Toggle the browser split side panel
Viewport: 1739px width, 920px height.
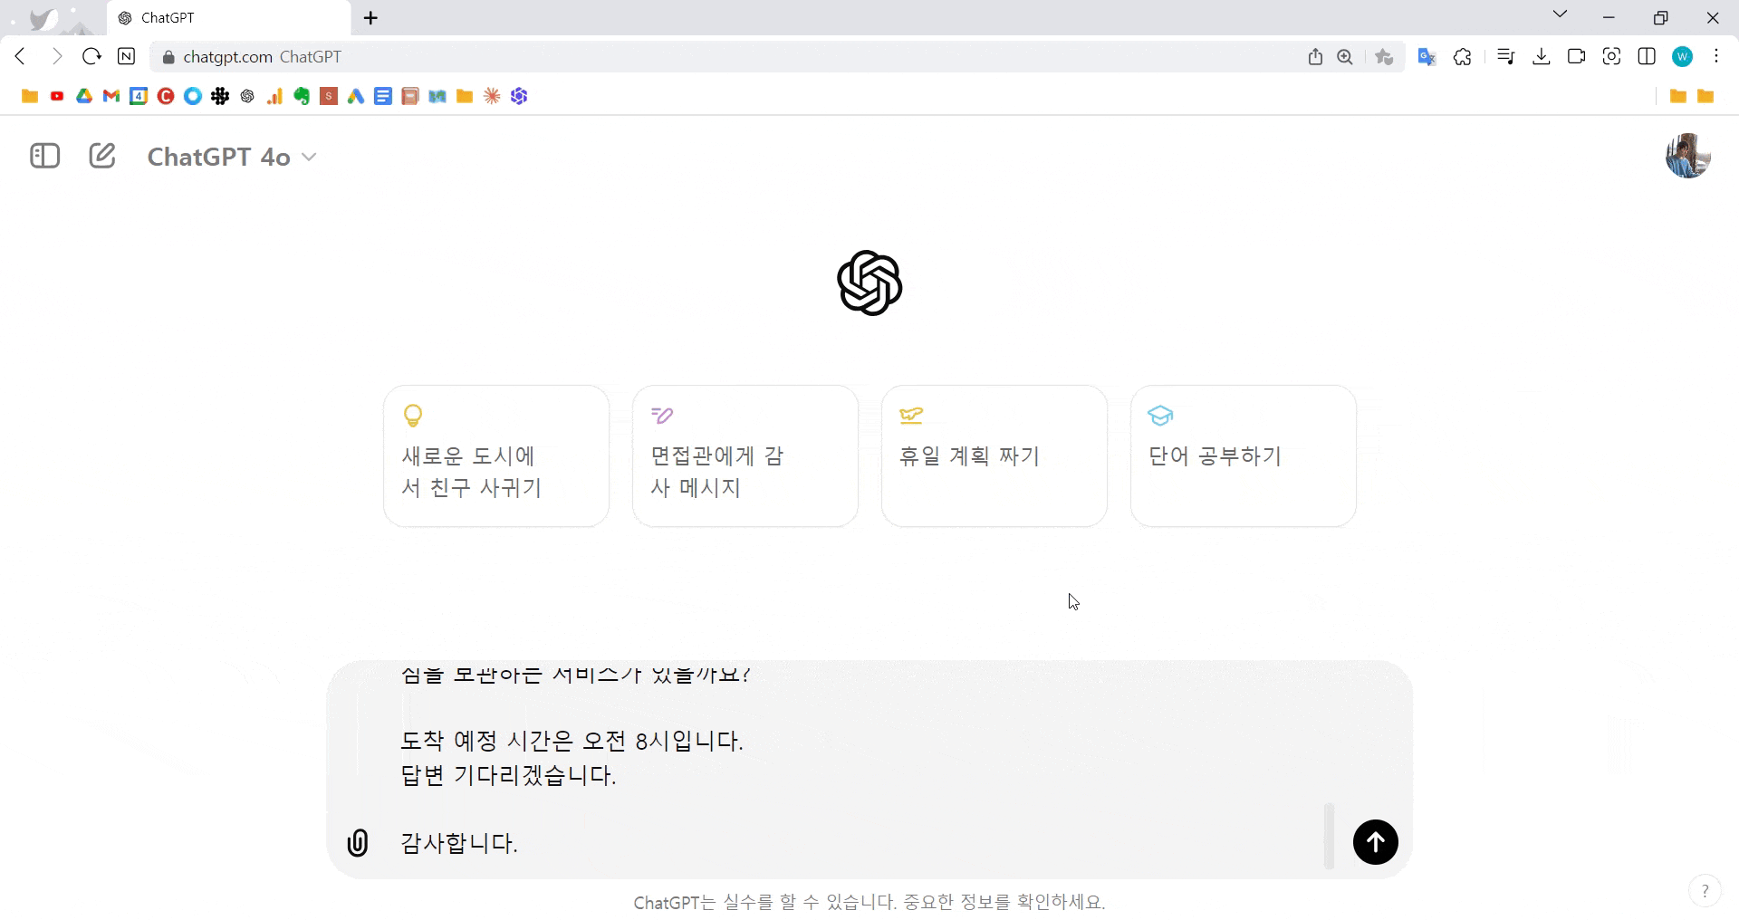[1647, 57]
